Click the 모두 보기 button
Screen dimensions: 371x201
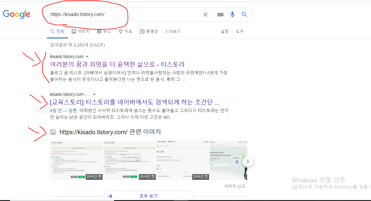(x=148, y=196)
